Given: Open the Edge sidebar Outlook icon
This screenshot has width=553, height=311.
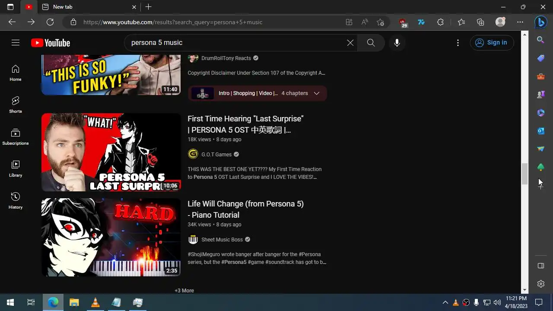Looking at the screenshot, I should [540, 131].
